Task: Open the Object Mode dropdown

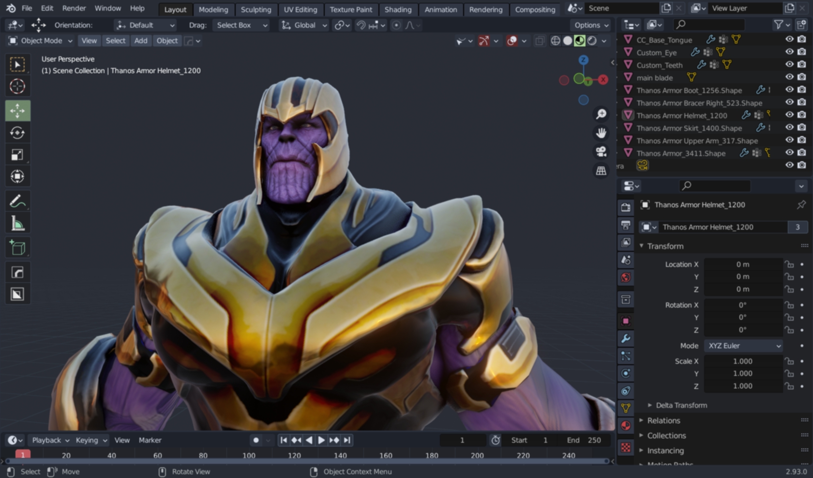Action: [41, 41]
